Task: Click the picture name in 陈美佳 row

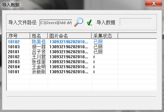Action: coord(69,42)
